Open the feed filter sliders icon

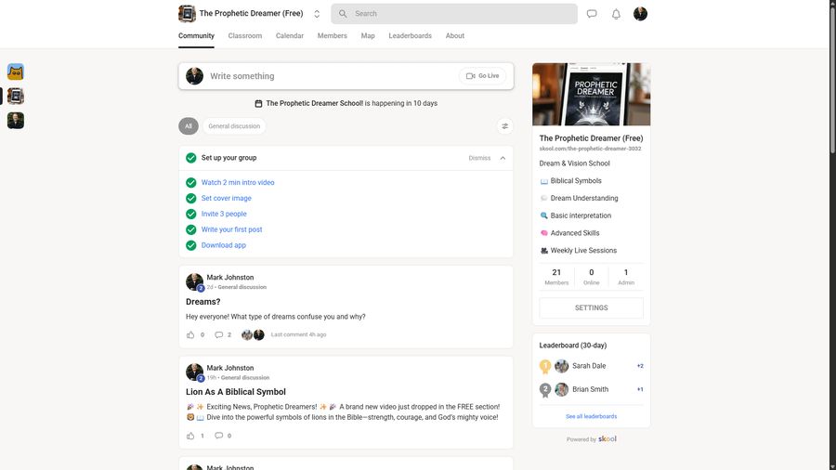(505, 126)
